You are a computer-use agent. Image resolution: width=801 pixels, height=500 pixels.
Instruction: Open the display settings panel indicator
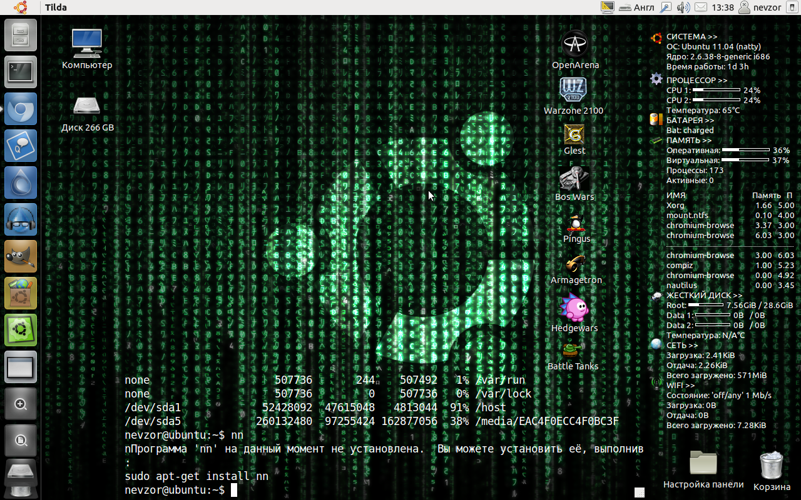(606, 7)
